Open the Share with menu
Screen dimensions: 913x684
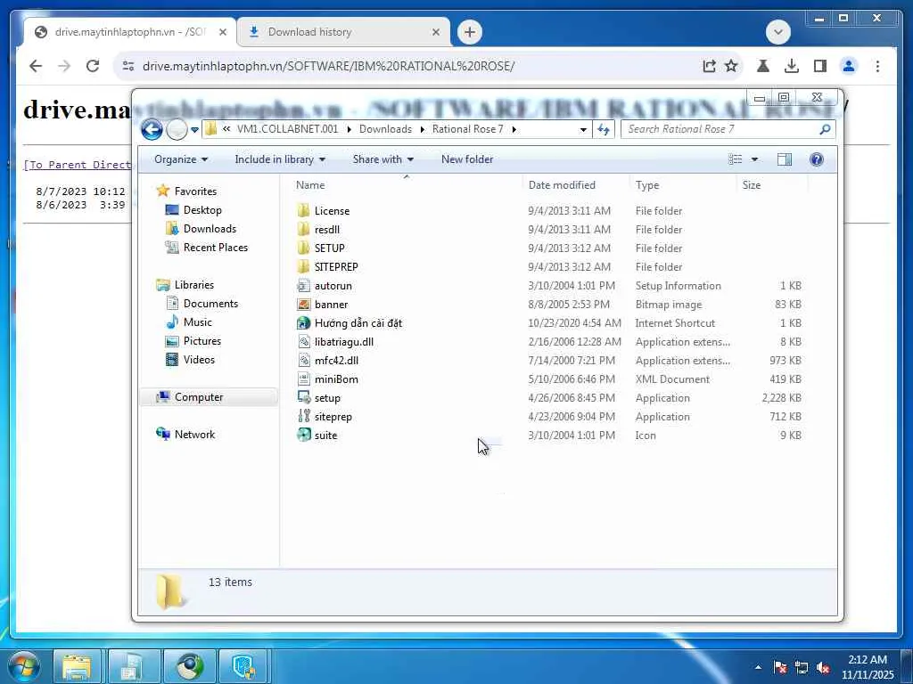[x=382, y=159]
